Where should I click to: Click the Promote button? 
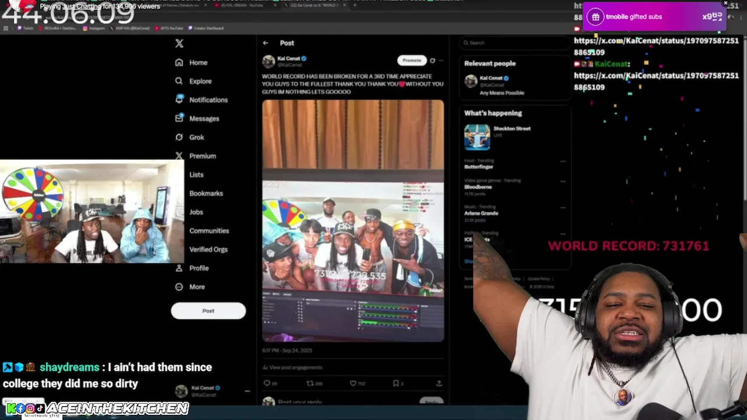[411, 61]
